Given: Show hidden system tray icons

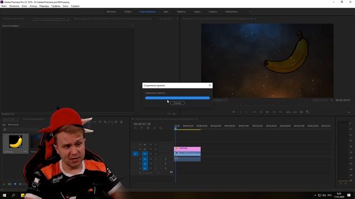Looking at the screenshot, I should [315, 195].
